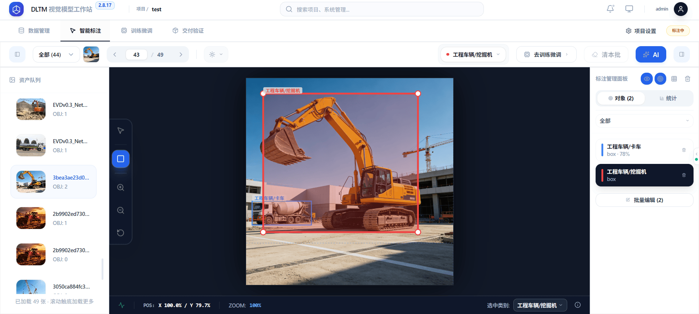Viewport: 699px width, 314px height.
Task: Select the 3050ca884fc3 asset
Action: [x=54, y=286]
